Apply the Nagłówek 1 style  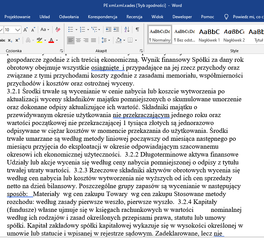pos(209,35)
